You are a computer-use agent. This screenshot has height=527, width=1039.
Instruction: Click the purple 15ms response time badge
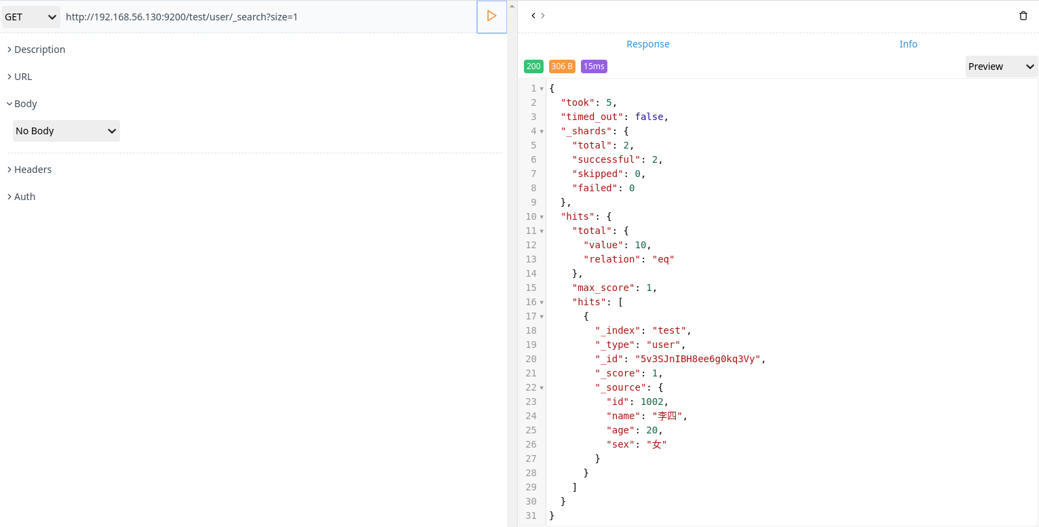pyautogui.click(x=594, y=66)
